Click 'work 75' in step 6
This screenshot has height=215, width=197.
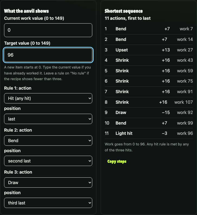click(185, 81)
